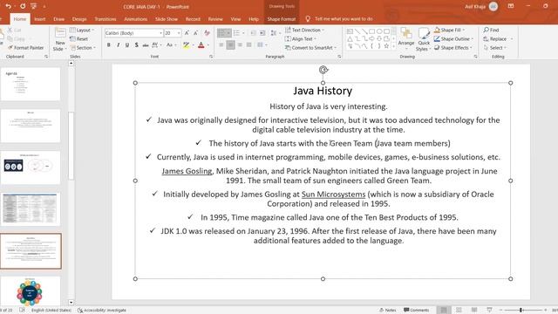
Task: Click the Reset slide button
Action: [x=79, y=38]
